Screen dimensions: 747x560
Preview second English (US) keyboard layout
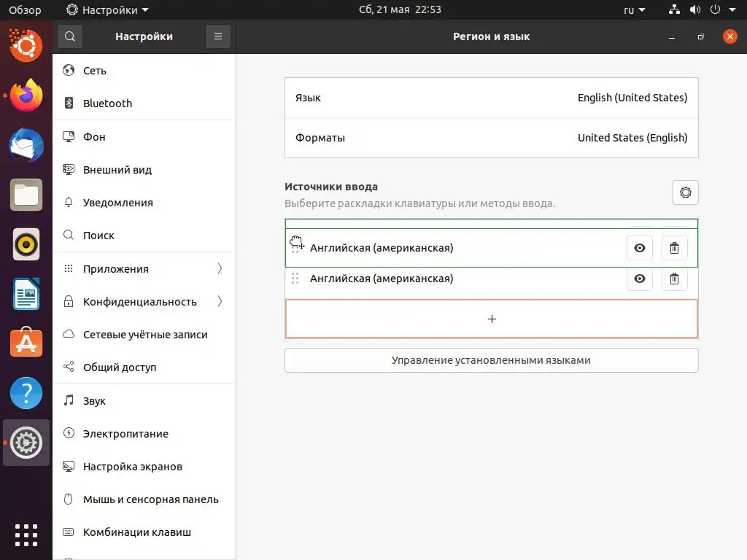tap(640, 279)
